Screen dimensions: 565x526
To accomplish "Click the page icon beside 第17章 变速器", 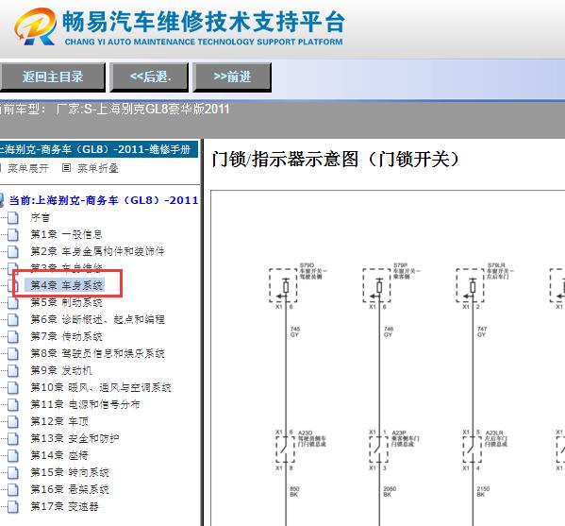I will [x=13, y=506].
